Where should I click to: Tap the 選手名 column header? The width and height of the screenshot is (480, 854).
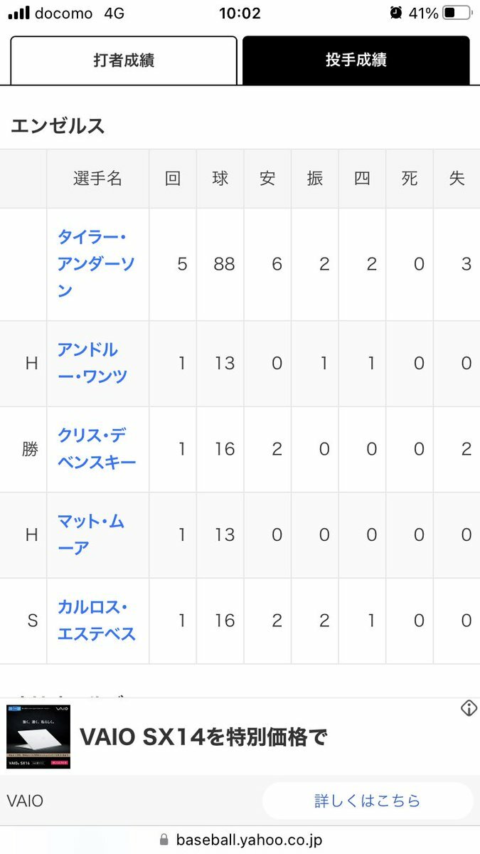point(98,179)
